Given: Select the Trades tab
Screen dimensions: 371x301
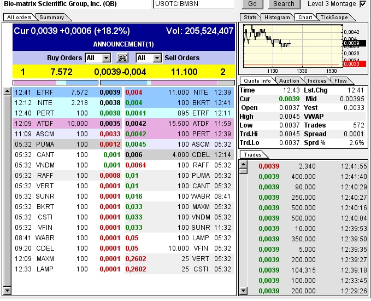Looking at the screenshot, I should pos(252,155).
